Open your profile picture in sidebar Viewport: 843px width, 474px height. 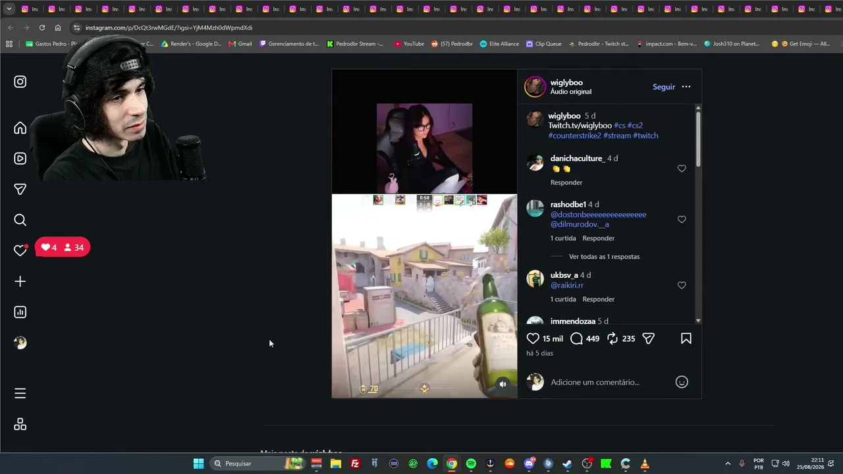[x=20, y=342]
